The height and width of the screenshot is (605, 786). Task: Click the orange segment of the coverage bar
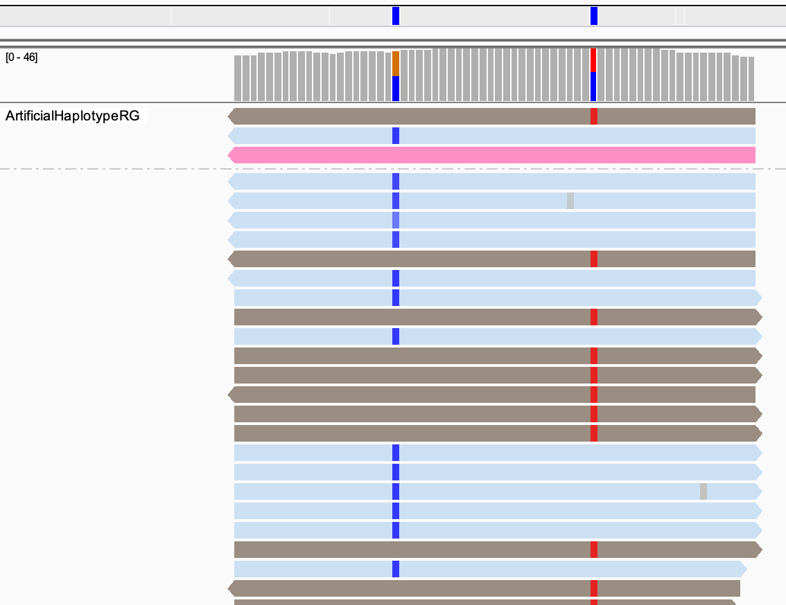pyautogui.click(x=396, y=64)
